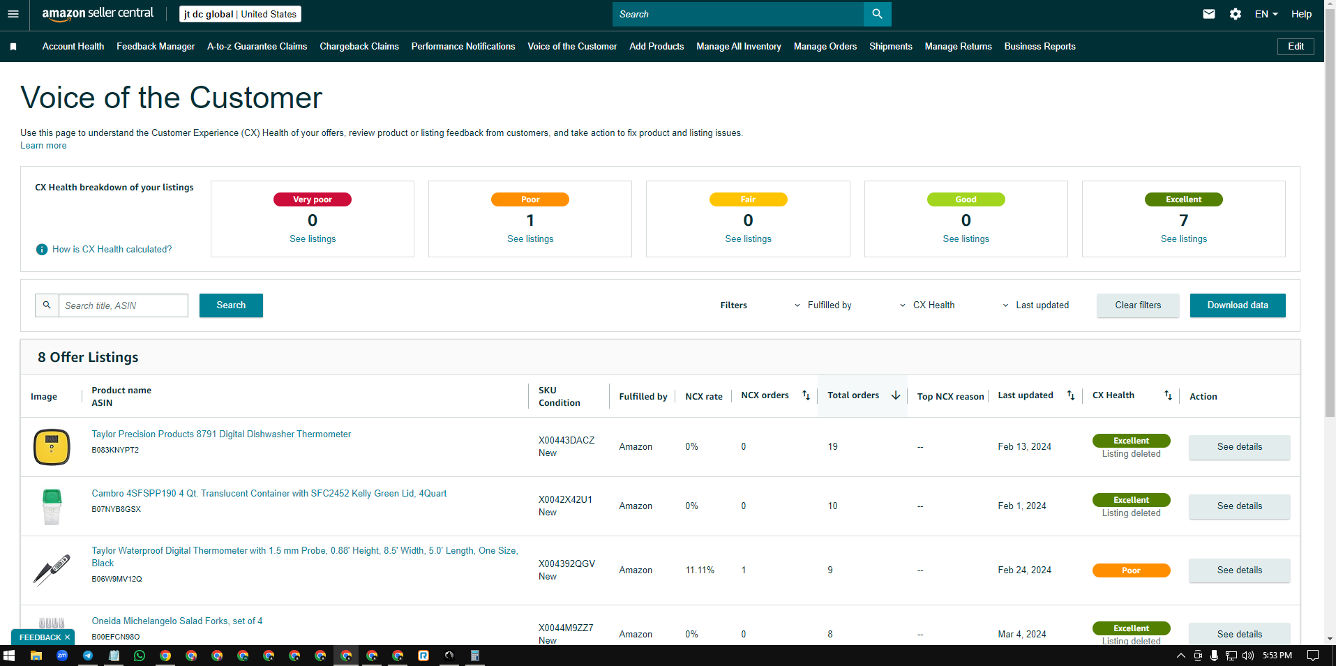Click ASIN text B06W9MV12Q
Screen dimensions: 1336x666
point(117,579)
